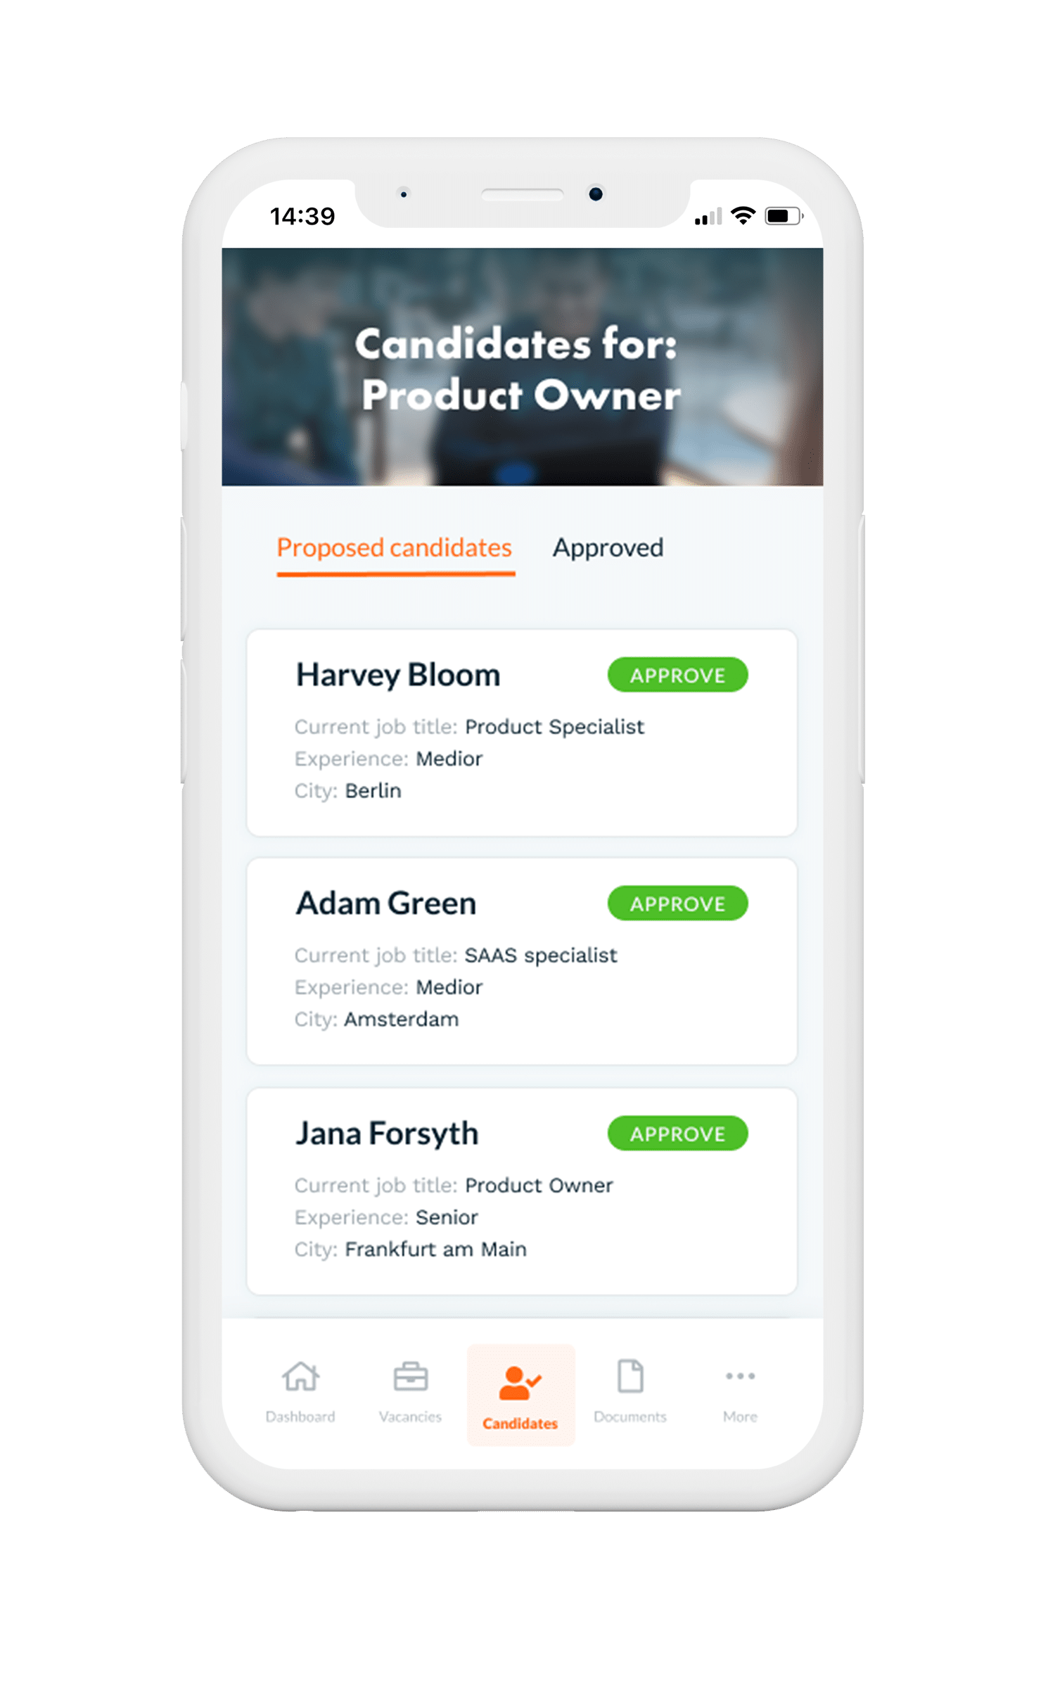
Task: Approve candidate Harvey Bloom
Action: tap(677, 675)
